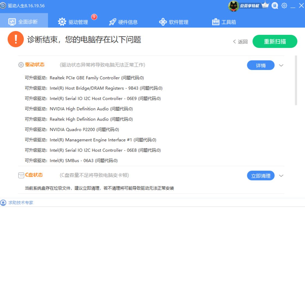
Task: Click the 驱动状态 gear icon
Action: tap(21, 65)
